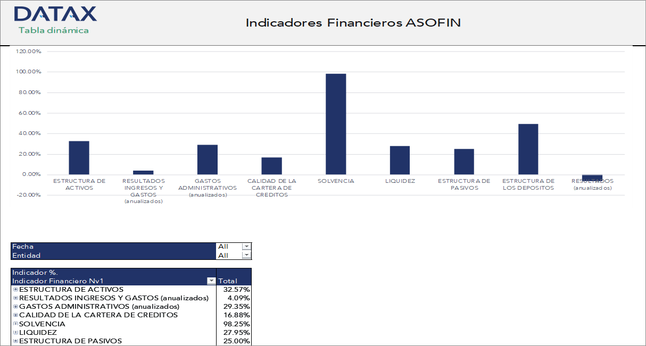Select the ESTRUCTURA DE ACTIVOS chart bar
Screen dimensions: 646x346
78,157
